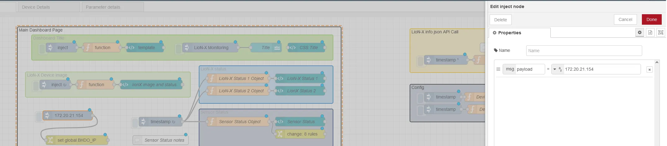Select the LioN-X Monitoring inject node
This screenshot has height=146, width=667.
tap(210, 48)
